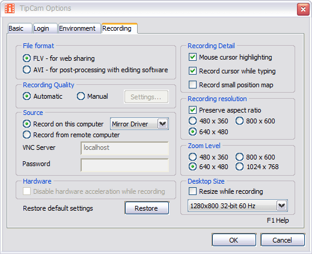This screenshot has width=312, height=254.
Task: Click the TipCam app icon in title bar
Action: pyautogui.click(x=10, y=8)
